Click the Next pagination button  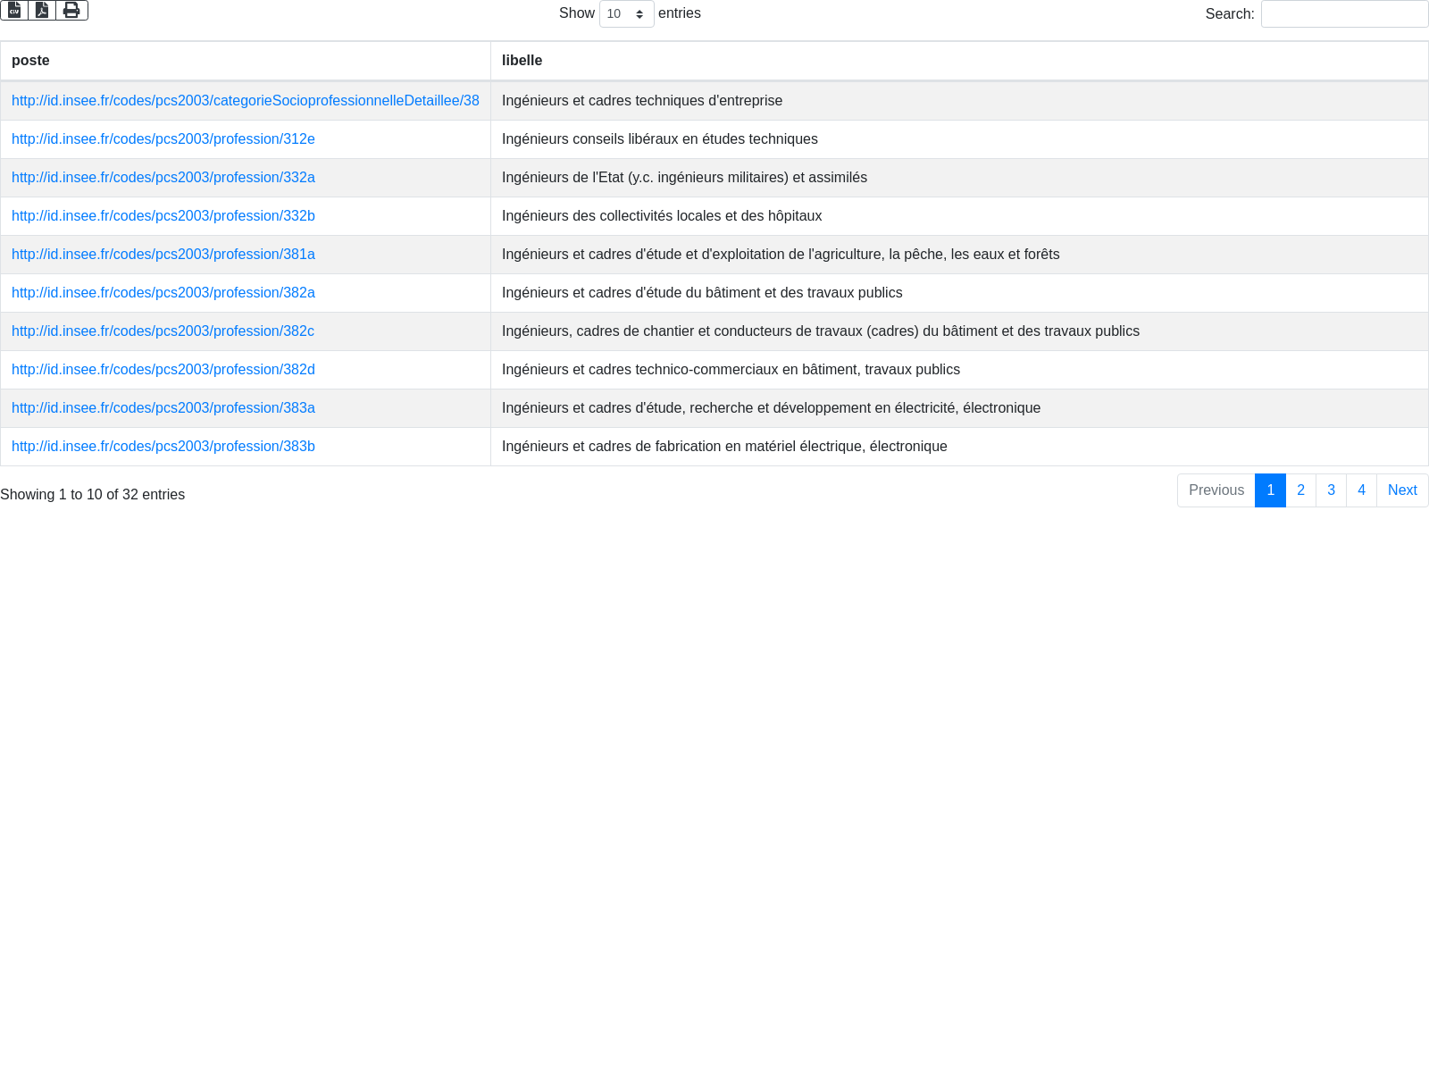pos(1402,490)
